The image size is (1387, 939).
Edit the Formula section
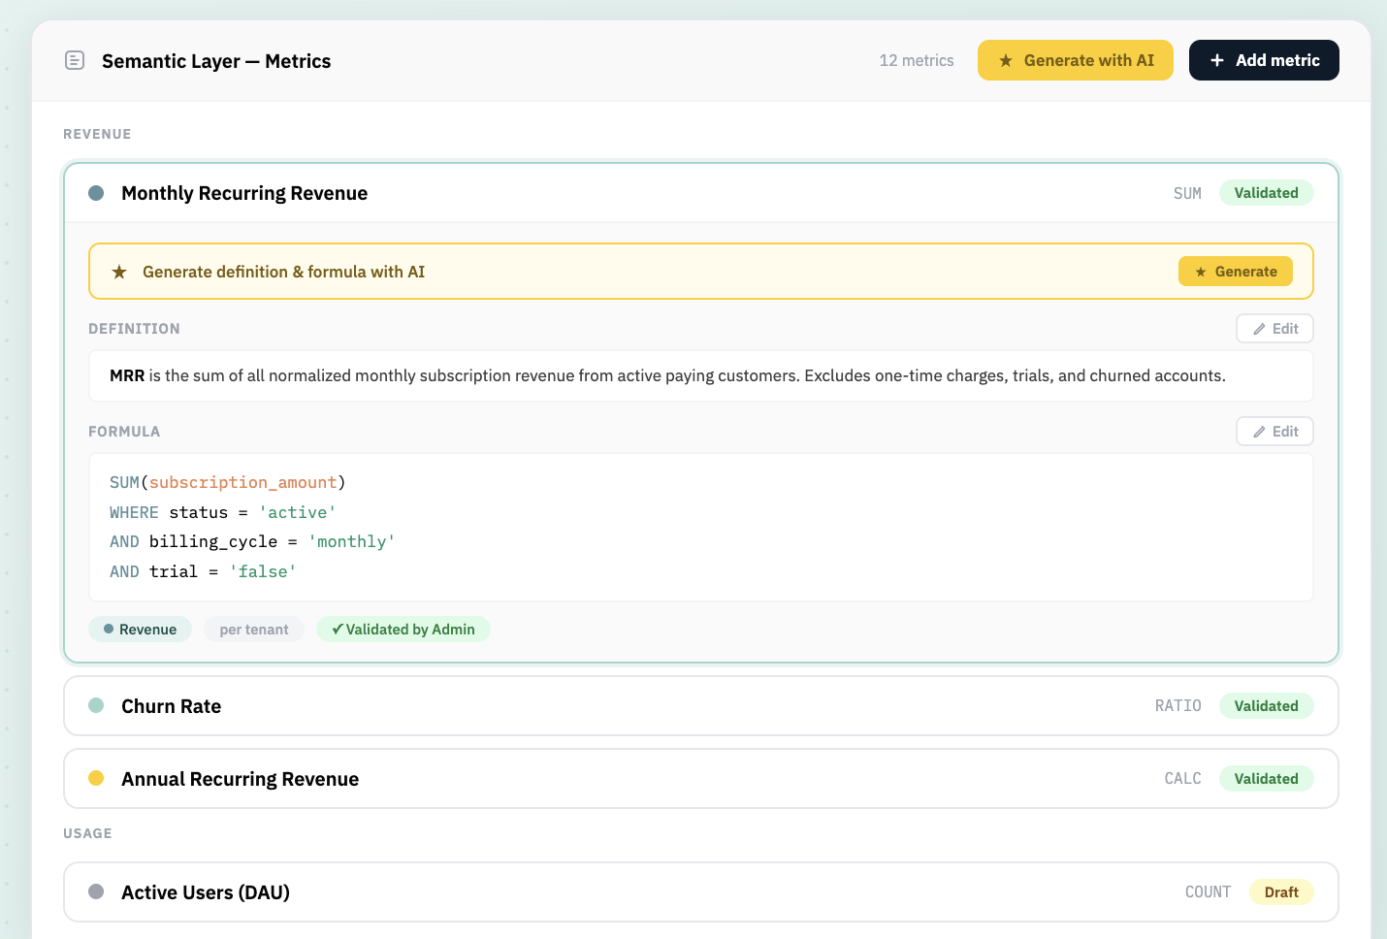coord(1274,432)
